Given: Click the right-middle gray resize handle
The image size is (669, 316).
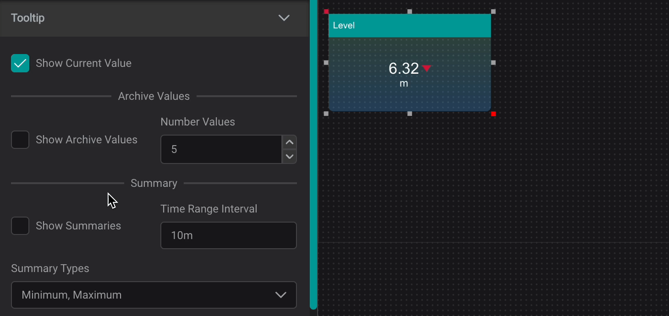Looking at the screenshot, I should pos(494,62).
